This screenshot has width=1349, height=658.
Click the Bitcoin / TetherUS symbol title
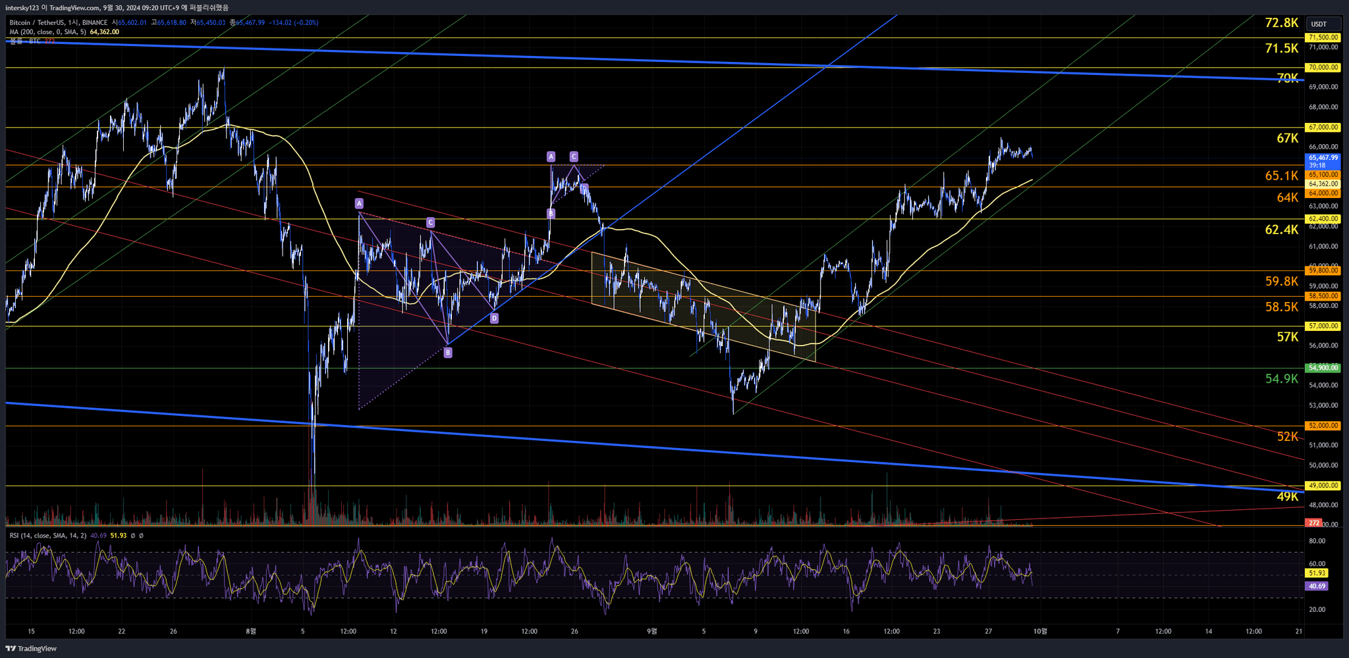click(x=38, y=22)
